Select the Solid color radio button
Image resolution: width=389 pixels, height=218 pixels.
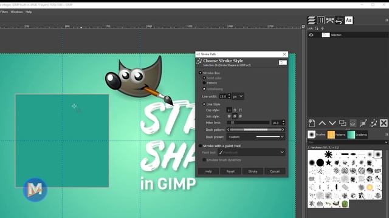tap(204, 78)
